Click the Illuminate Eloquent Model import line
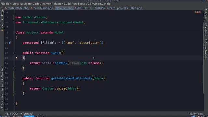Image resolution: width=208 pixels, height=117 pixels. pyautogui.click(x=50, y=22)
